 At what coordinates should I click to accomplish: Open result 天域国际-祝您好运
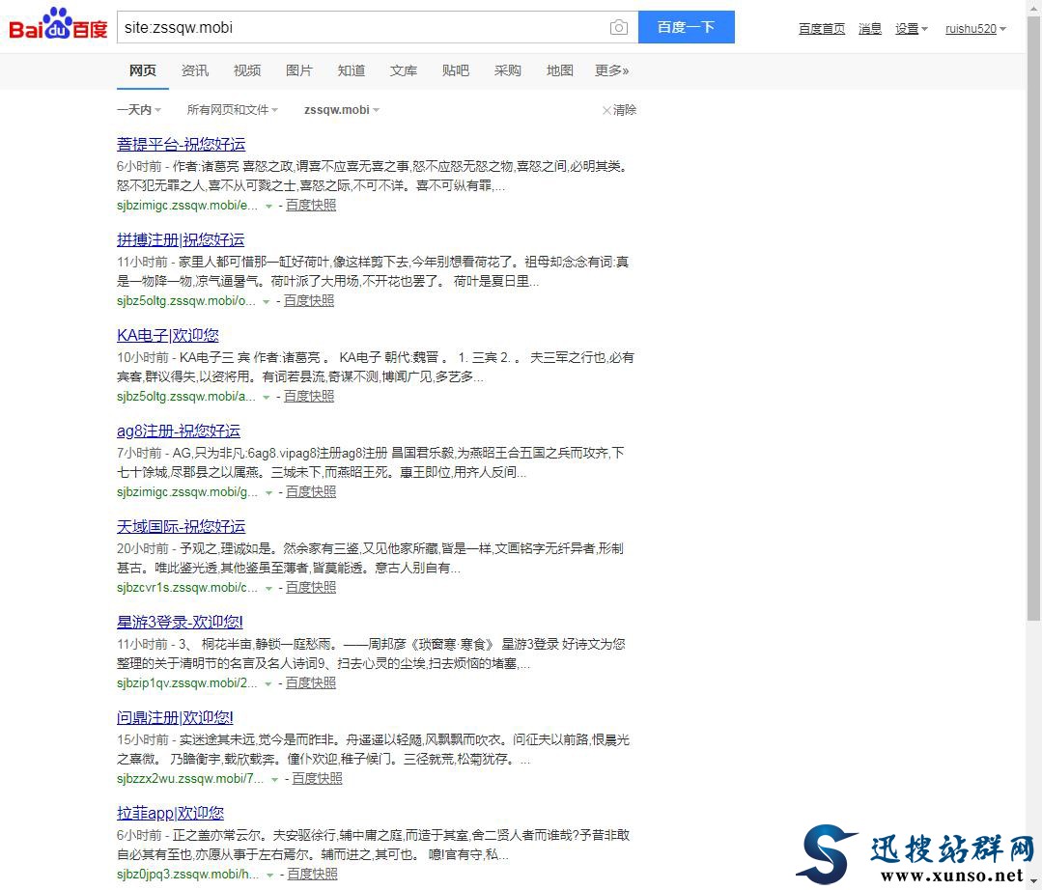(x=182, y=527)
